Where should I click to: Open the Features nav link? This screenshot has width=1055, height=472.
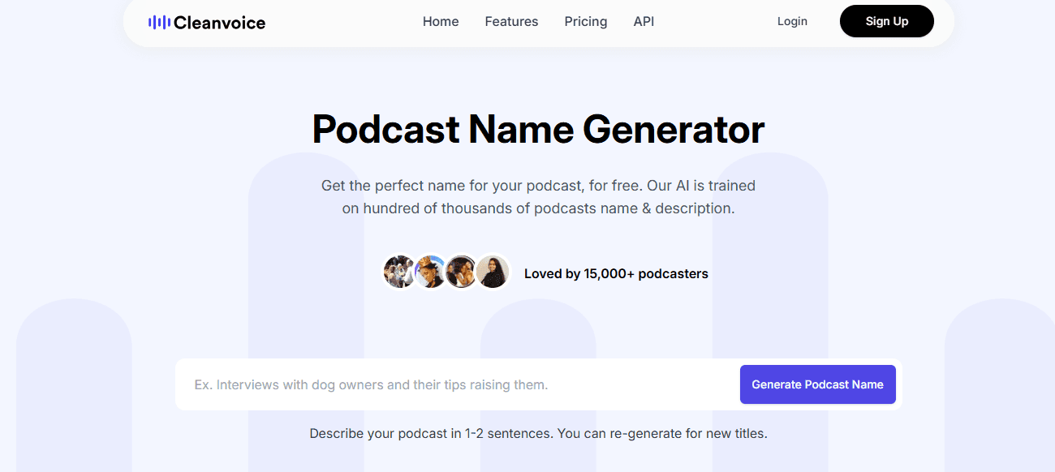pos(511,22)
